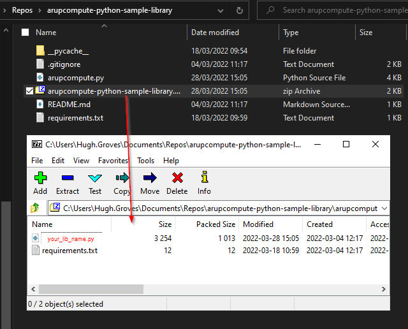Image resolution: width=408 pixels, height=329 pixels.
Task: Select the __pycache__ folder icon
Action: (x=40, y=50)
